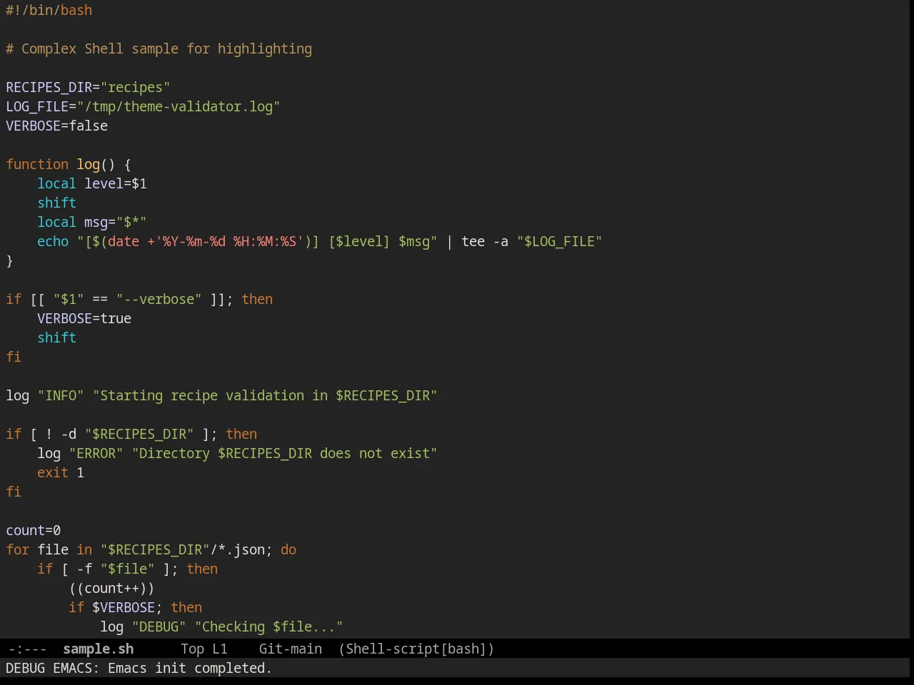Click the Git-main indicator in mode line
Viewport: 914px width, 685px height.
pyautogui.click(x=290, y=649)
